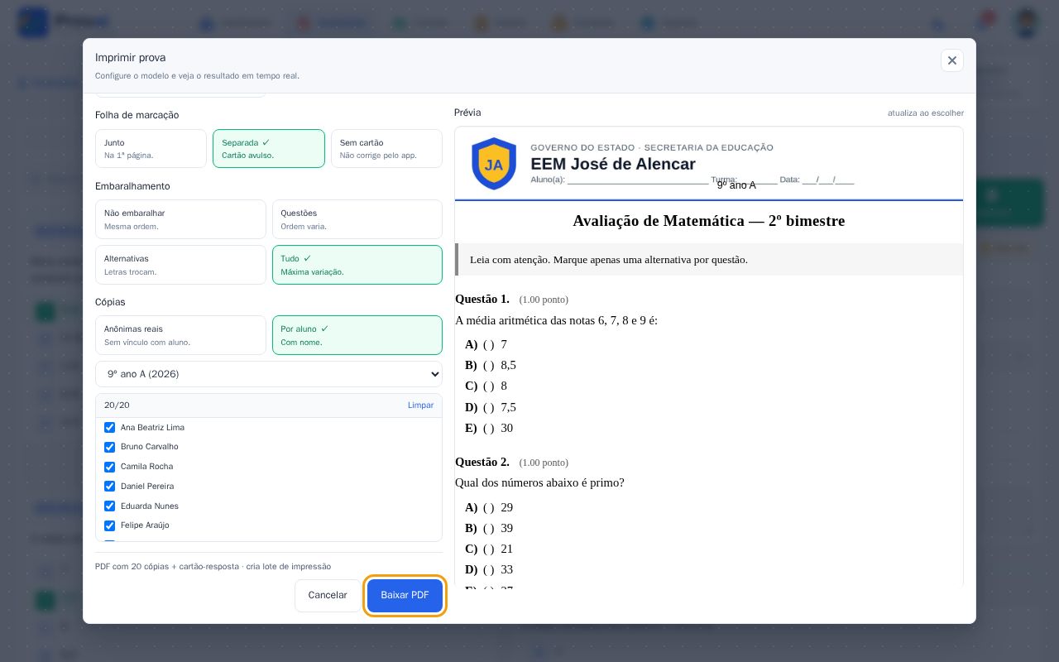The height and width of the screenshot is (662, 1059).
Task: Choose "Questões" shuffling option
Action: click(x=357, y=219)
